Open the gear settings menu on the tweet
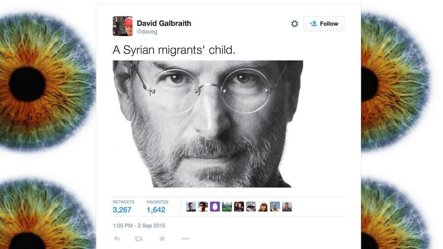 pos(294,24)
